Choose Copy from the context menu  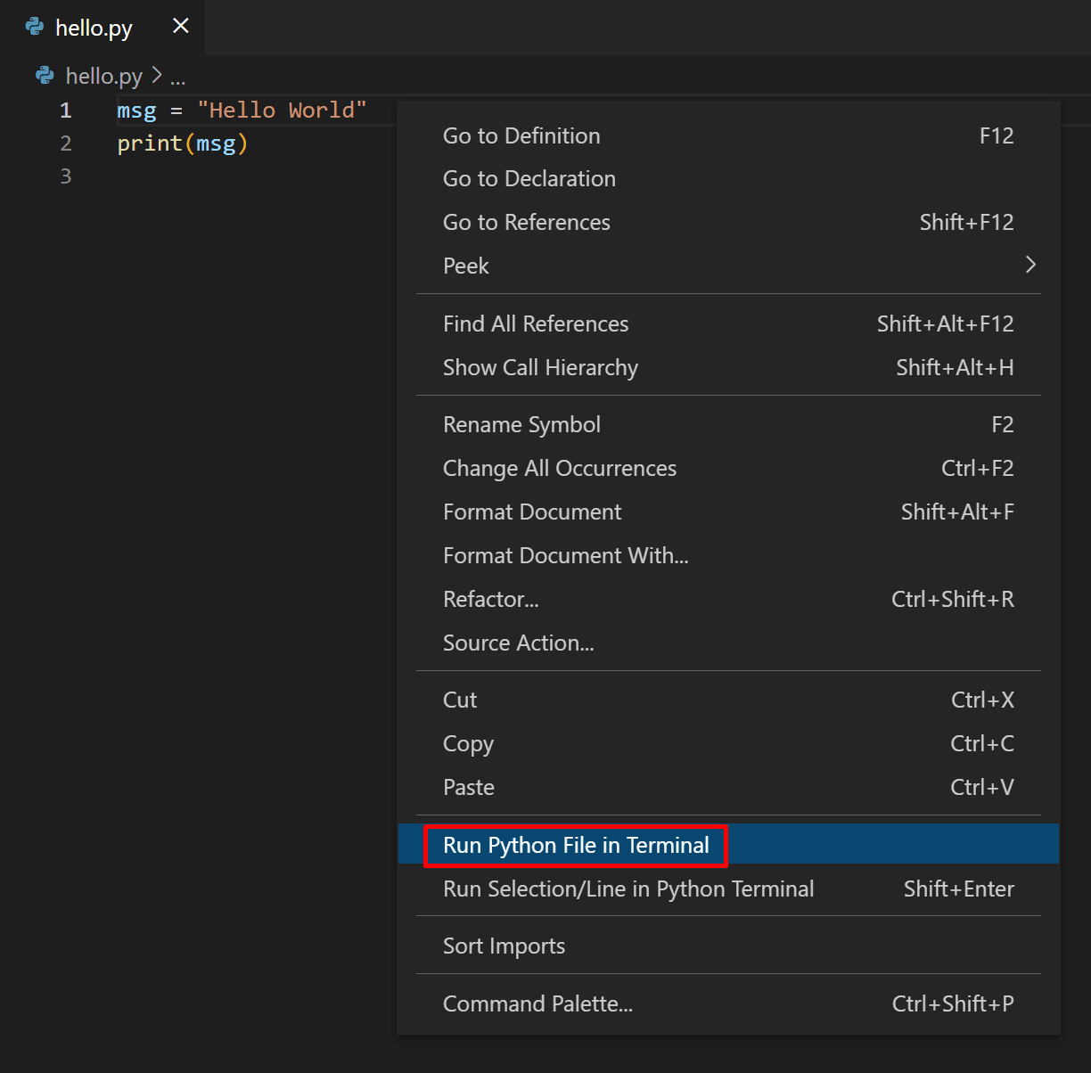click(x=468, y=743)
